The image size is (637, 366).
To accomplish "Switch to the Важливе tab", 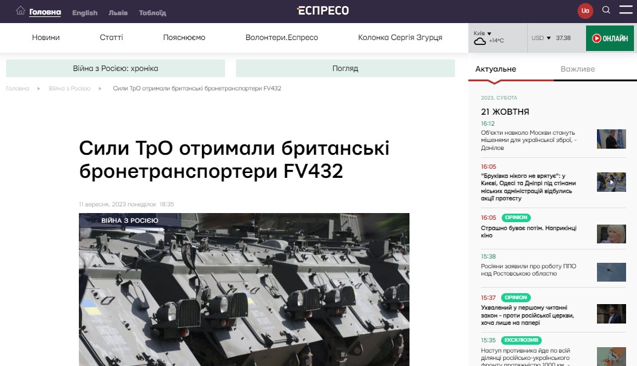I will [x=578, y=69].
